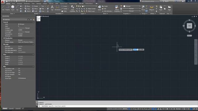198x111 pixels.
Task: Click Match Layer button
Action: pos(90,11)
